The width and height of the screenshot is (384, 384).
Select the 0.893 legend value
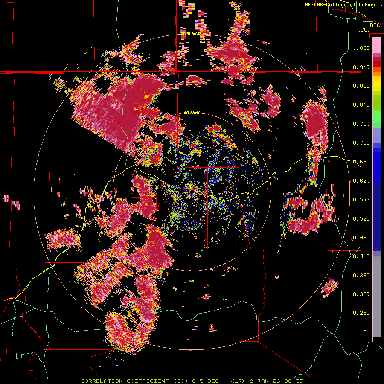click(361, 86)
